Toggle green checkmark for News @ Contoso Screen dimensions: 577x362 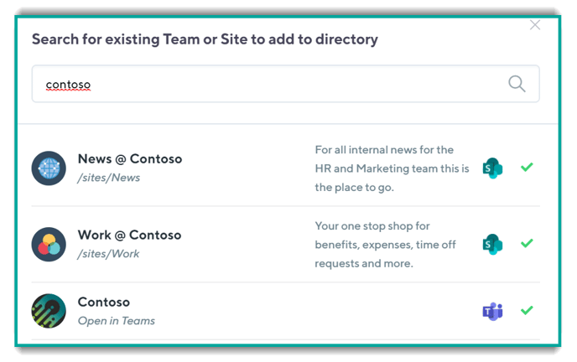[527, 168]
